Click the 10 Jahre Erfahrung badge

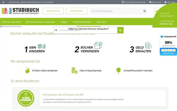[x=26, y=98]
